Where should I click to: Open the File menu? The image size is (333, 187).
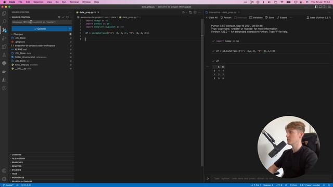coord(20,2)
